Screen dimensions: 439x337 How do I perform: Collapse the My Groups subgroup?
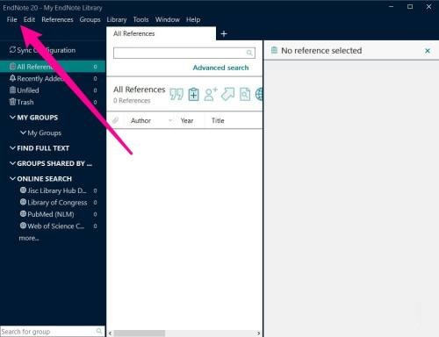point(23,133)
